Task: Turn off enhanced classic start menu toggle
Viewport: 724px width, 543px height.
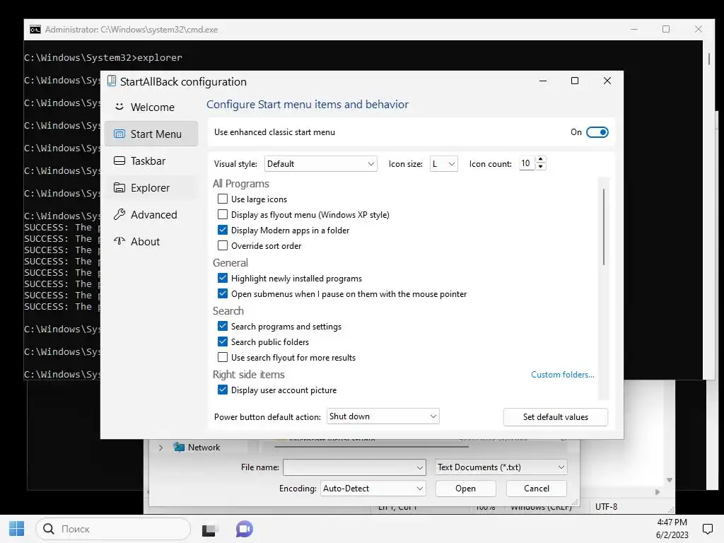Action: coord(597,132)
